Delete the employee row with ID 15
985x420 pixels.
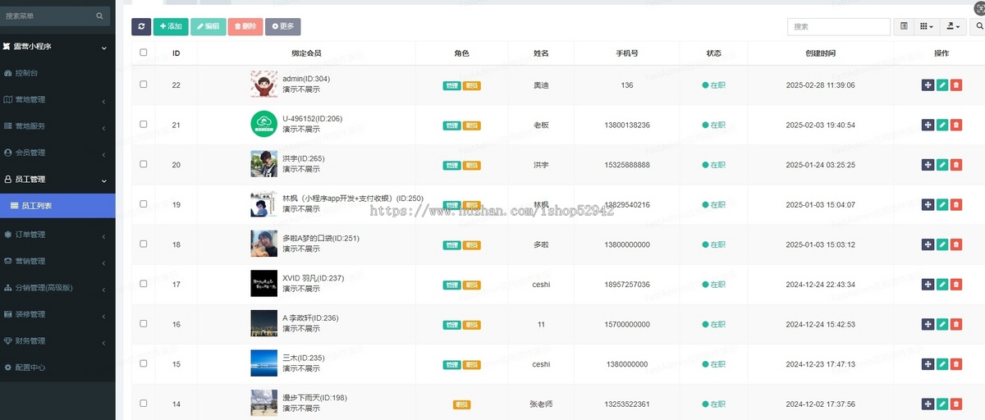point(955,364)
